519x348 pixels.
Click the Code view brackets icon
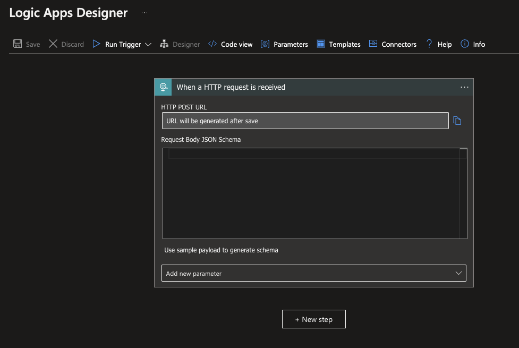click(x=212, y=44)
